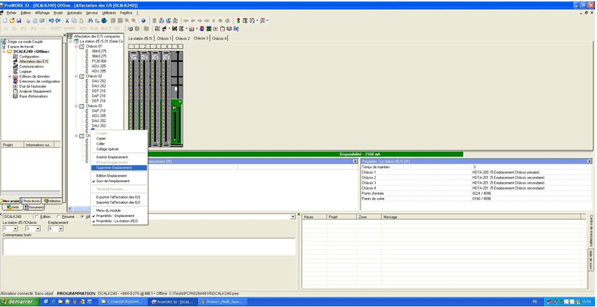Select Diriger sur mode Couplé item
The width and height of the screenshot is (597, 307).
(x=25, y=41)
